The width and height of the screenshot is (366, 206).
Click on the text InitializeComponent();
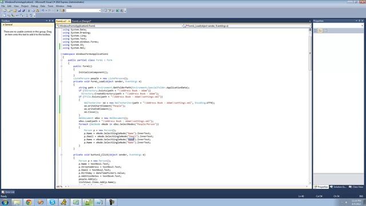coord(93,73)
